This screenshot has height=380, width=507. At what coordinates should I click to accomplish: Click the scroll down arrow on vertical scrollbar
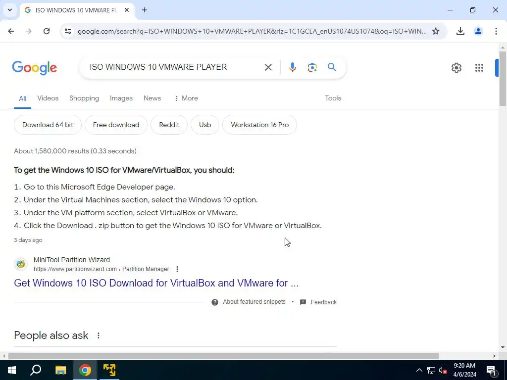[503, 347]
